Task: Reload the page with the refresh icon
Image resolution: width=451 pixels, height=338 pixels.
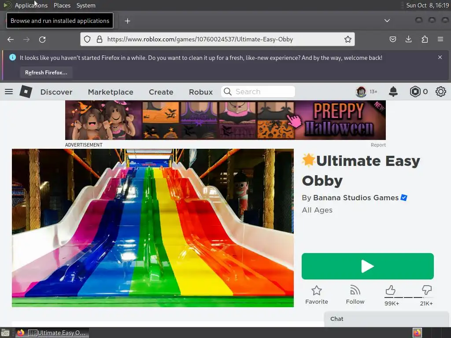Action: [42, 39]
